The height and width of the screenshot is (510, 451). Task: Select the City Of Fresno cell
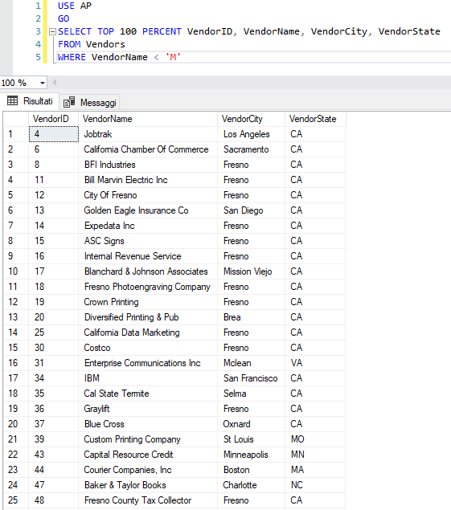click(148, 195)
